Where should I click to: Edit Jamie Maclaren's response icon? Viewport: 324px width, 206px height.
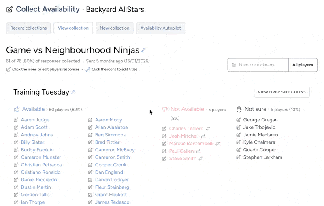point(238,135)
